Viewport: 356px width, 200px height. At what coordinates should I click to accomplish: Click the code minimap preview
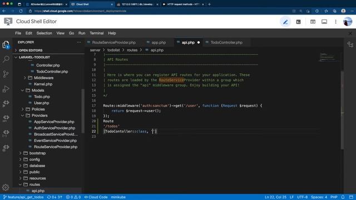tap(330, 57)
